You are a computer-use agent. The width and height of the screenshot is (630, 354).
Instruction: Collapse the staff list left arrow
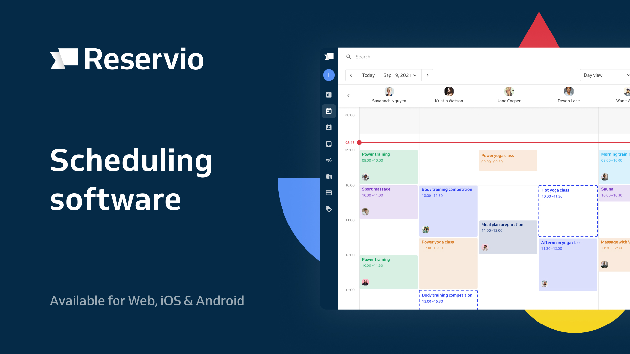click(x=349, y=95)
